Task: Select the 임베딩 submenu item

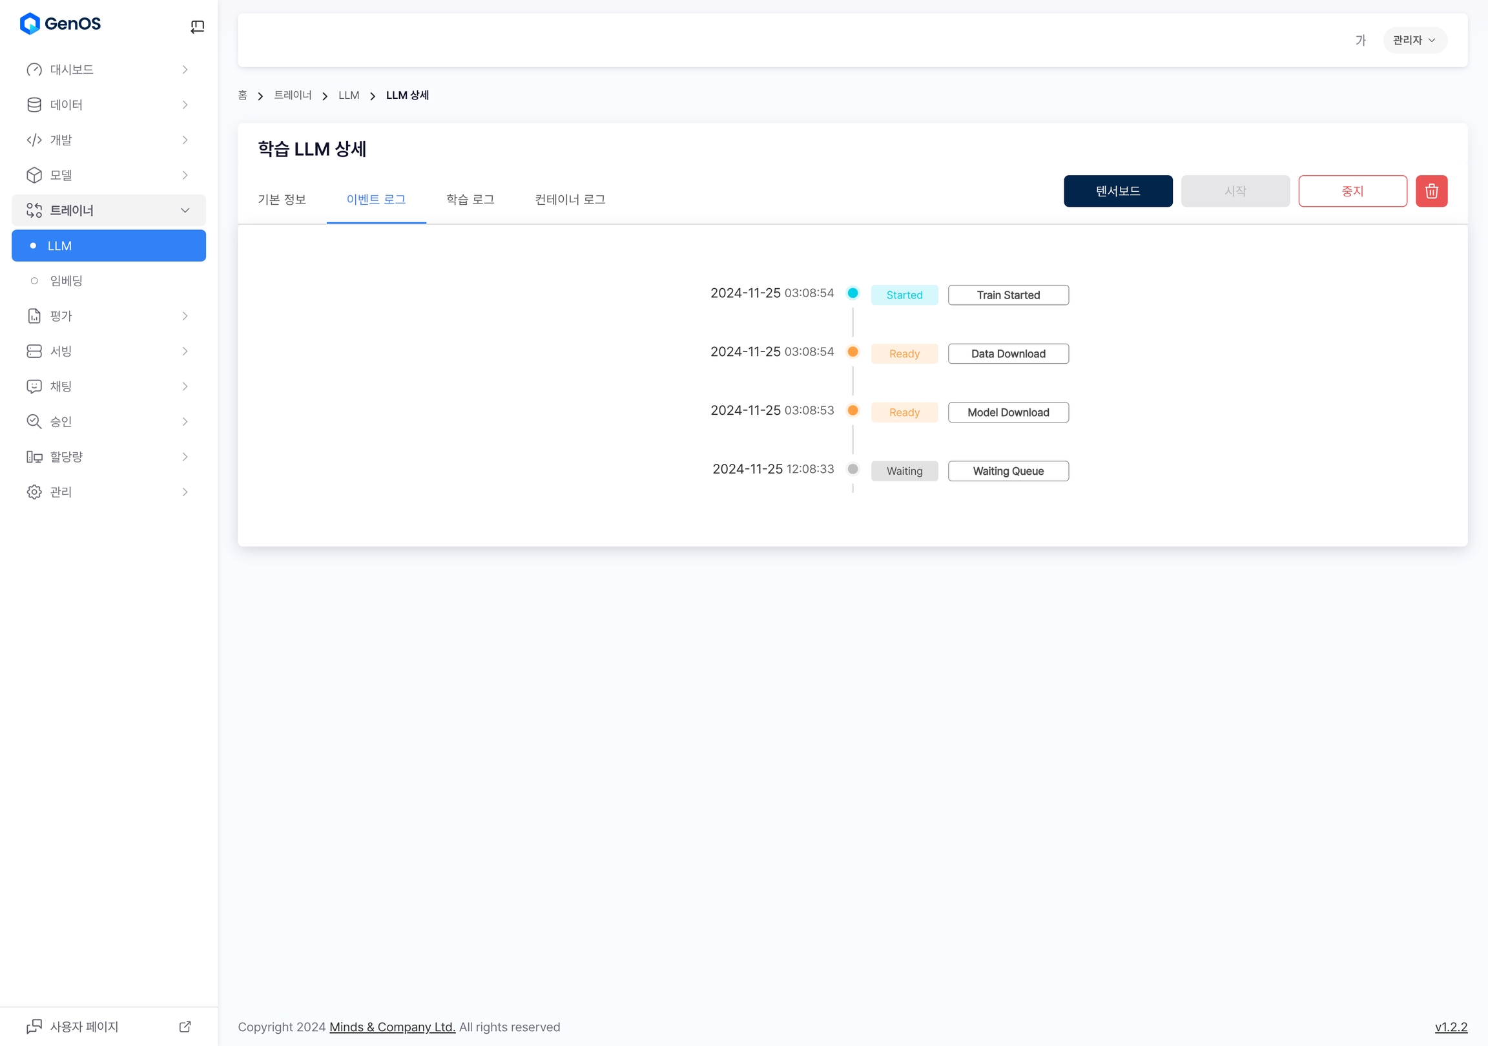Action: pos(66,281)
